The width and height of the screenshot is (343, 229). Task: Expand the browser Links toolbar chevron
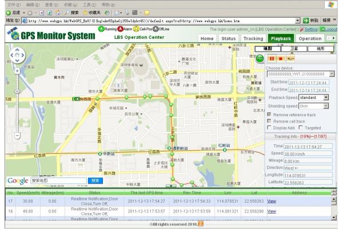coord(334,20)
